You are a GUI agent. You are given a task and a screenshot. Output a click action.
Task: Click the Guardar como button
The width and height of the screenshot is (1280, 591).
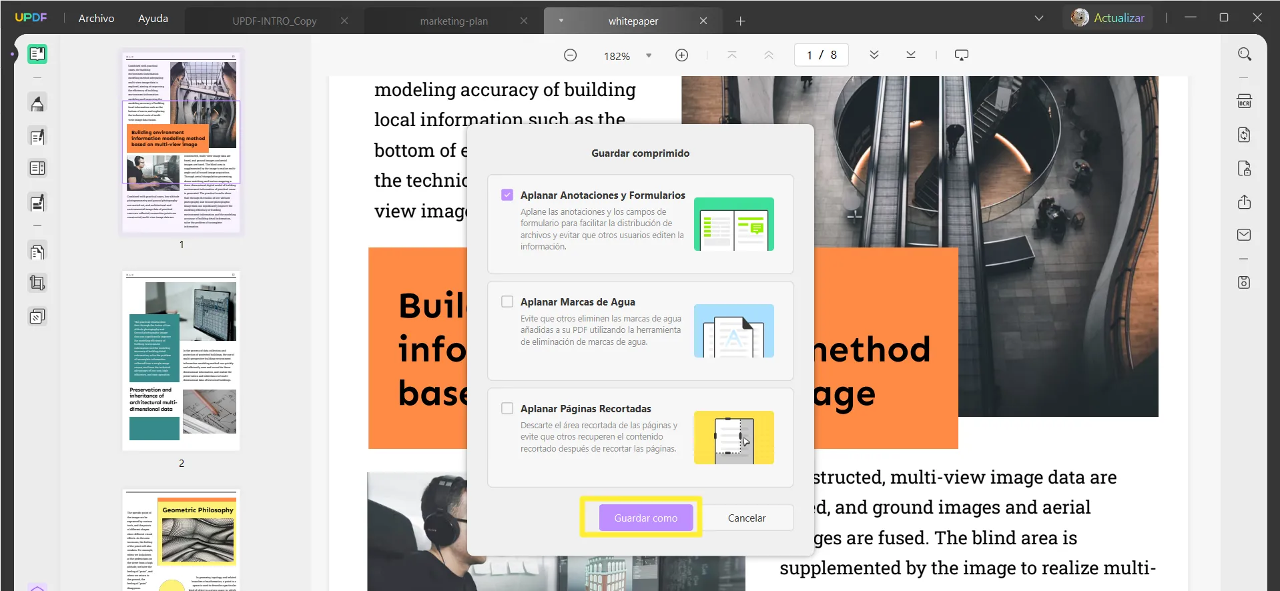(x=646, y=518)
